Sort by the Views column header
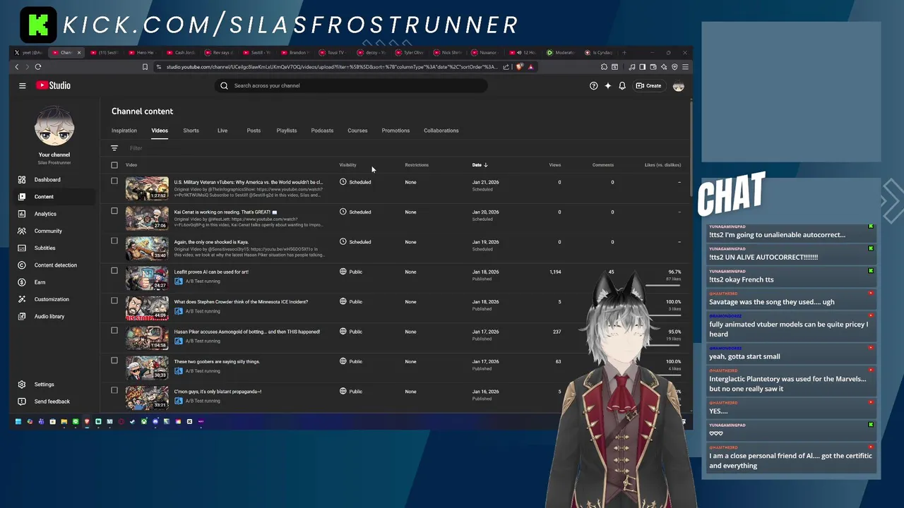 tap(555, 165)
